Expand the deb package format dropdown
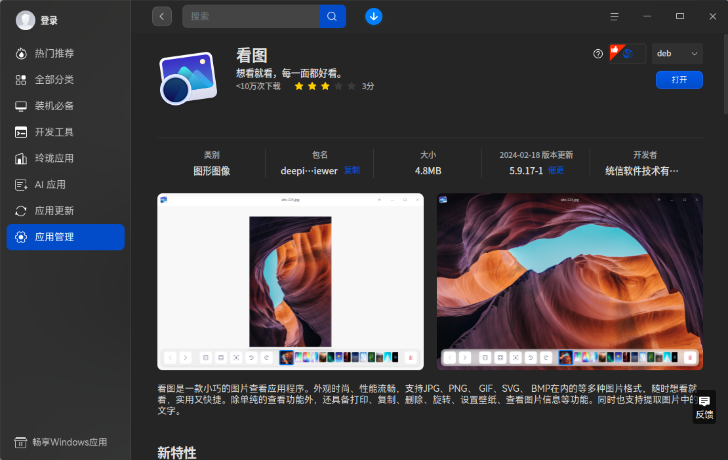The width and height of the screenshot is (728, 460). (677, 54)
